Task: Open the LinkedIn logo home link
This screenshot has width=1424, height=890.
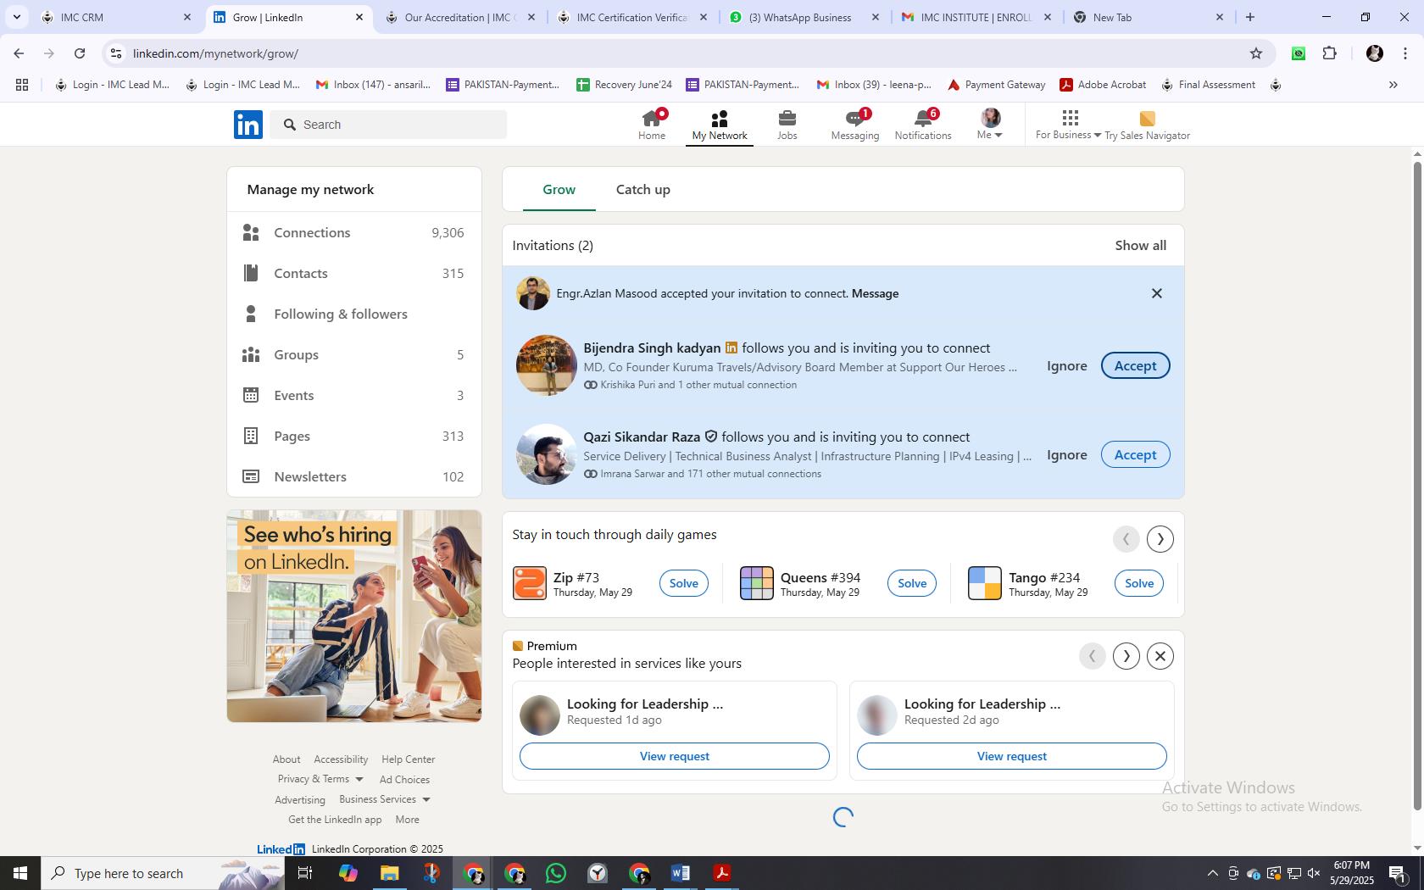Action: click(x=248, y=125)
